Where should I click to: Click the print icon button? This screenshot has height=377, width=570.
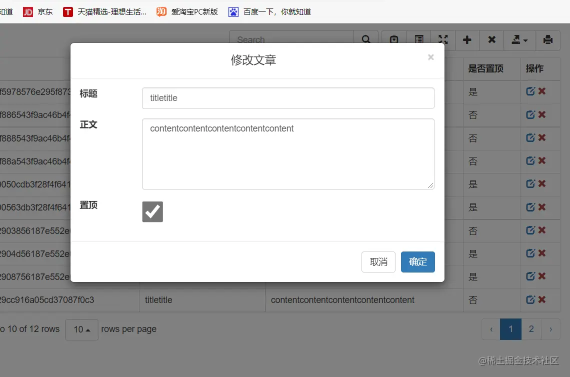pos(548,39)
